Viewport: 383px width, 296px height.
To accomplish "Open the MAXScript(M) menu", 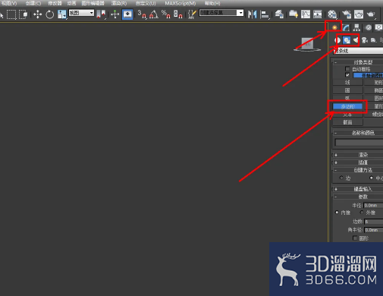I will (181, 3).
